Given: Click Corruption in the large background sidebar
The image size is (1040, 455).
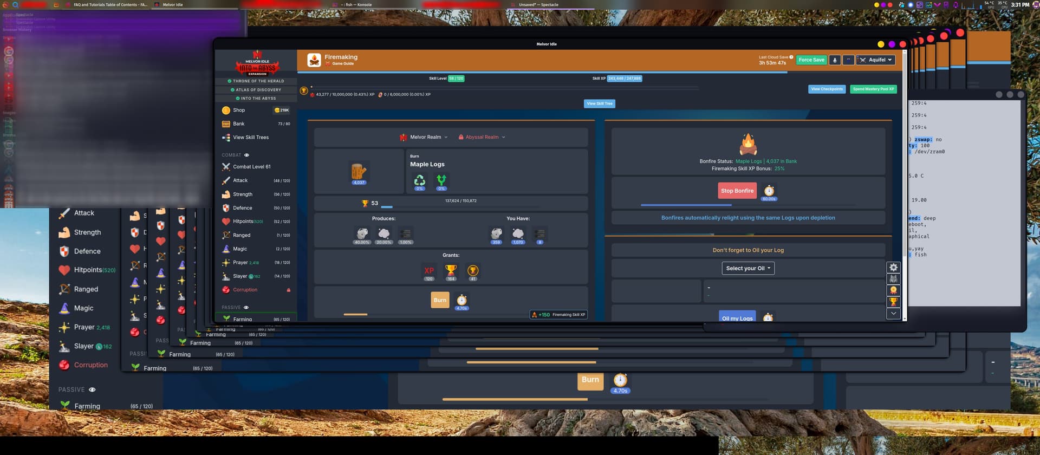Looking at the screenshot, I should pyautogui.click(x=91, y=365).
